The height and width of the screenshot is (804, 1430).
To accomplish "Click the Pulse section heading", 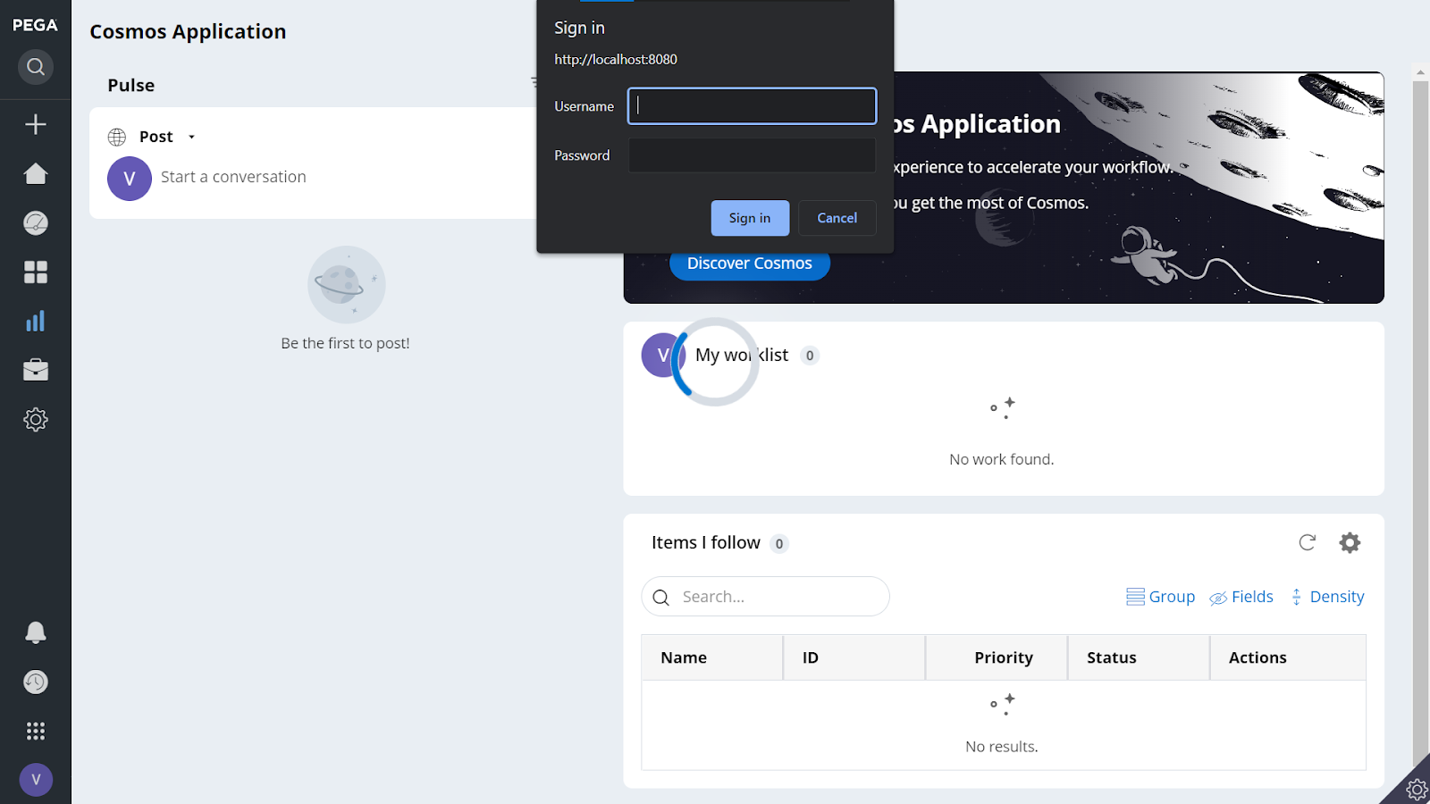I will click(131, 85).
